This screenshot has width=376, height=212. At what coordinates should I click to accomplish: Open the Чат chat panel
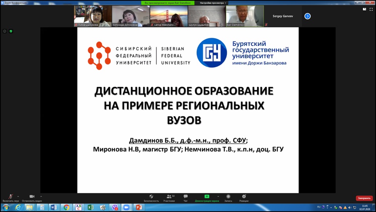tap(186, 197)
